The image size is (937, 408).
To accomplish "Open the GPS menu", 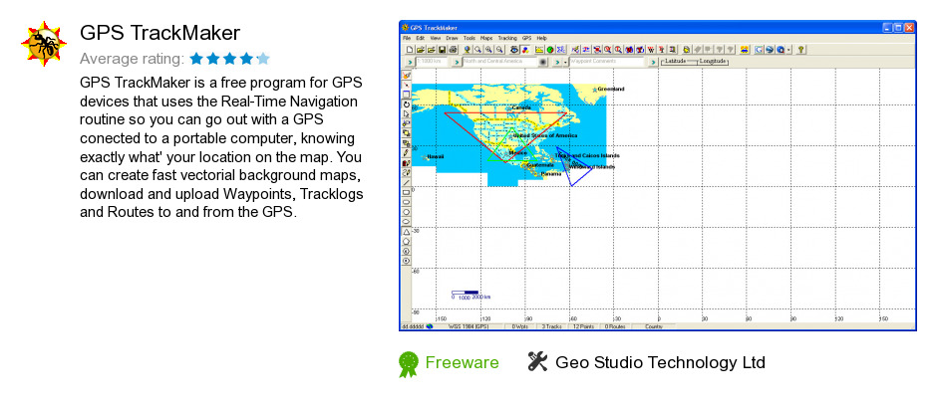I will (x=527, y=38).
